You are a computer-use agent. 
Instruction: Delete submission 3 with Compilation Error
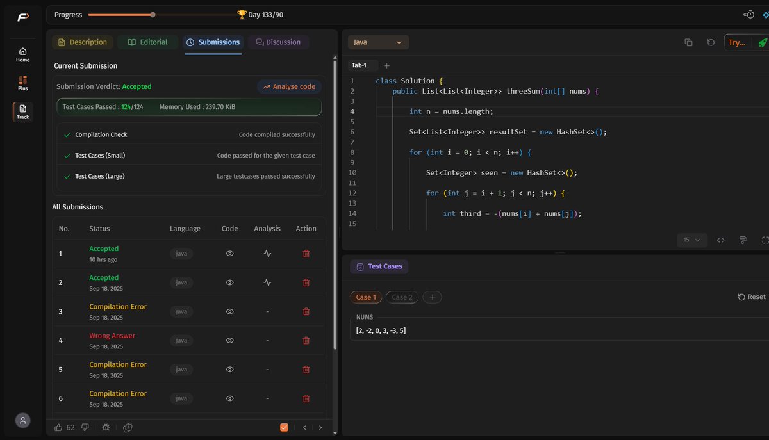coord(306,311)
